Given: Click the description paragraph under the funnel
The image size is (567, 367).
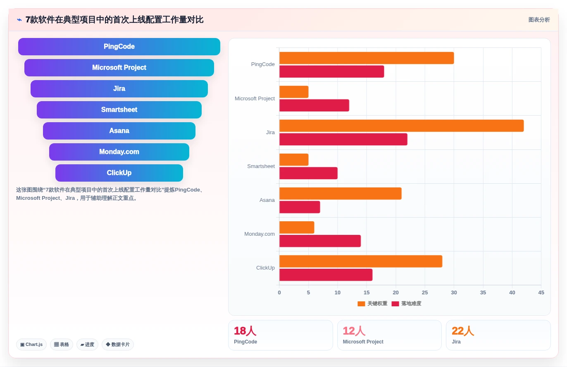Looking at the screenshot, I should pyautogui.click(x=110, y=194).
